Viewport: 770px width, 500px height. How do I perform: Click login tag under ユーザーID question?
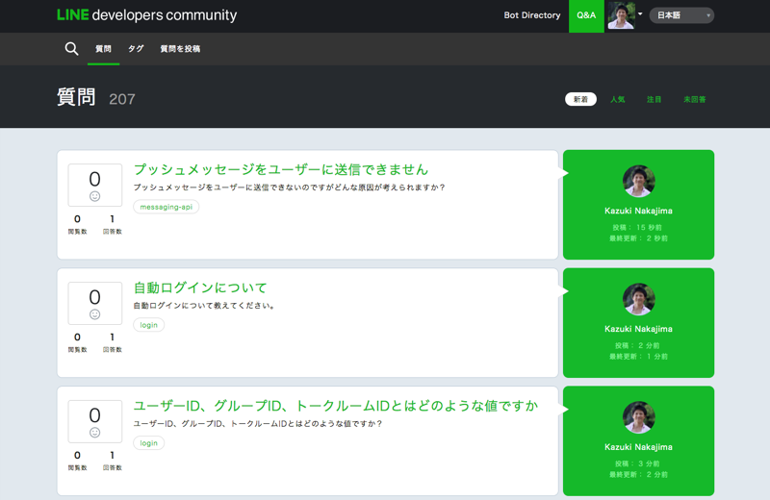click(149, 443)
